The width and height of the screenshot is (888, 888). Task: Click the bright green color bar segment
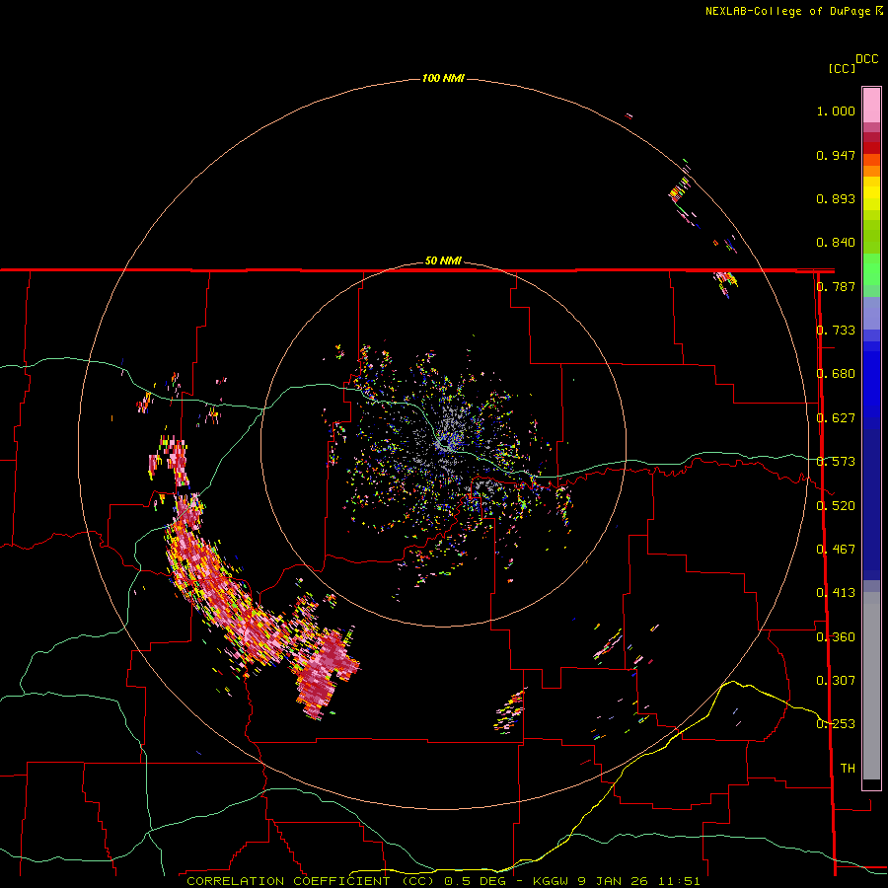pyautogui.click(x=871, y=269)
